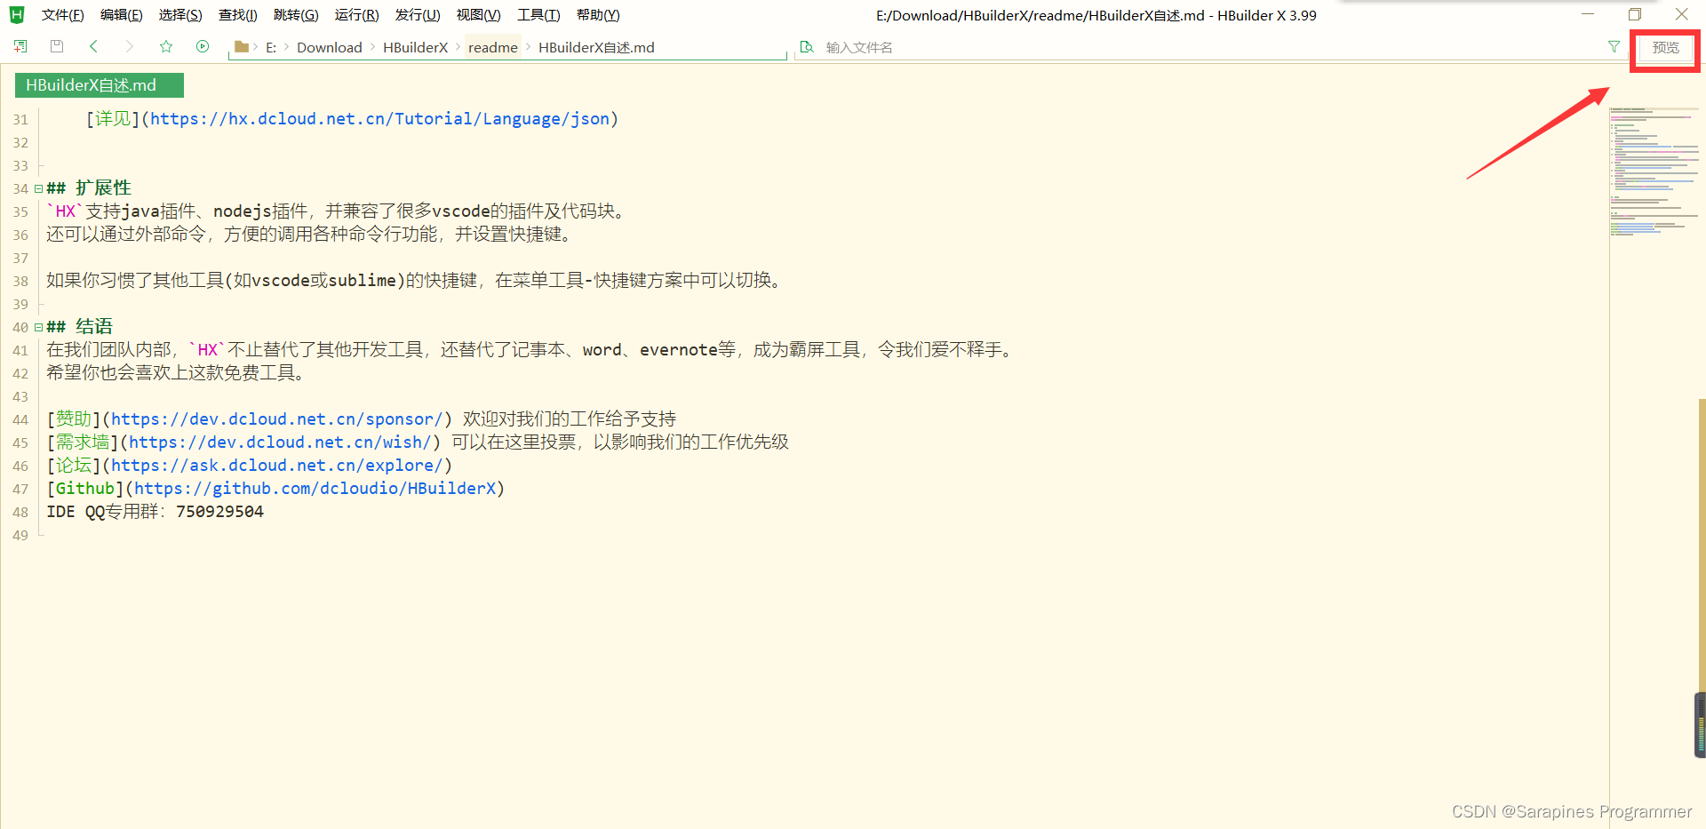Click the Github link label text

pos(85,489)
